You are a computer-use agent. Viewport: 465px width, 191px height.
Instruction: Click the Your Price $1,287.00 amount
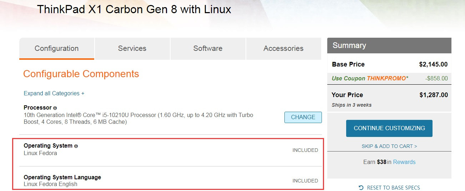[433, 95]
